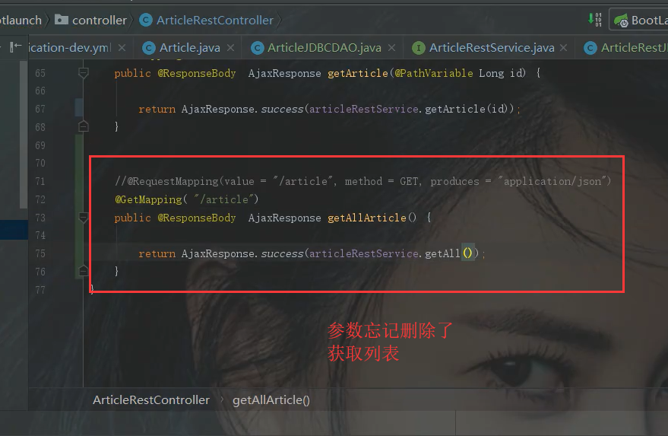Viewport: 668px width, 436px height.
Task: Click the hide tool window arrow icon
Action: pos(15,47)
